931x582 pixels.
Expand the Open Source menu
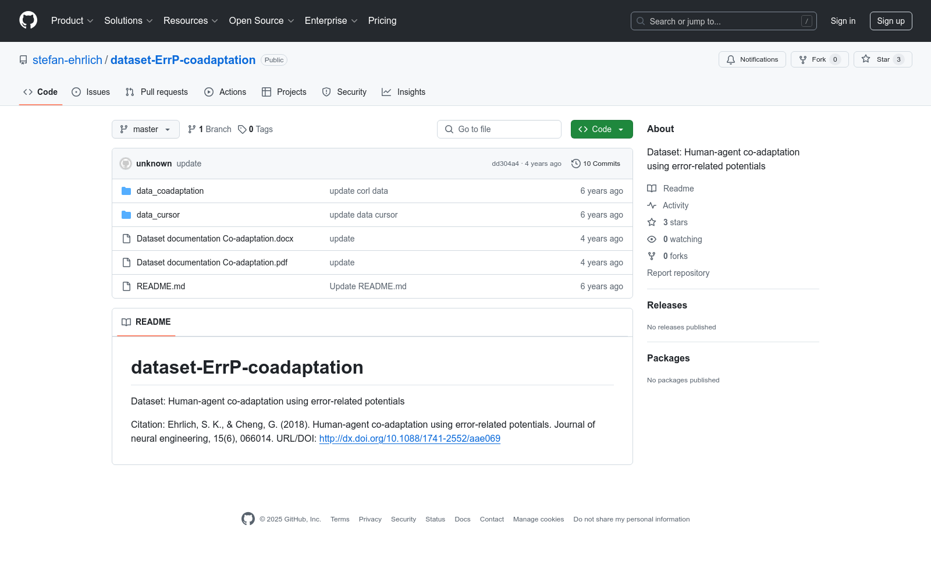[x=262, y=20]
